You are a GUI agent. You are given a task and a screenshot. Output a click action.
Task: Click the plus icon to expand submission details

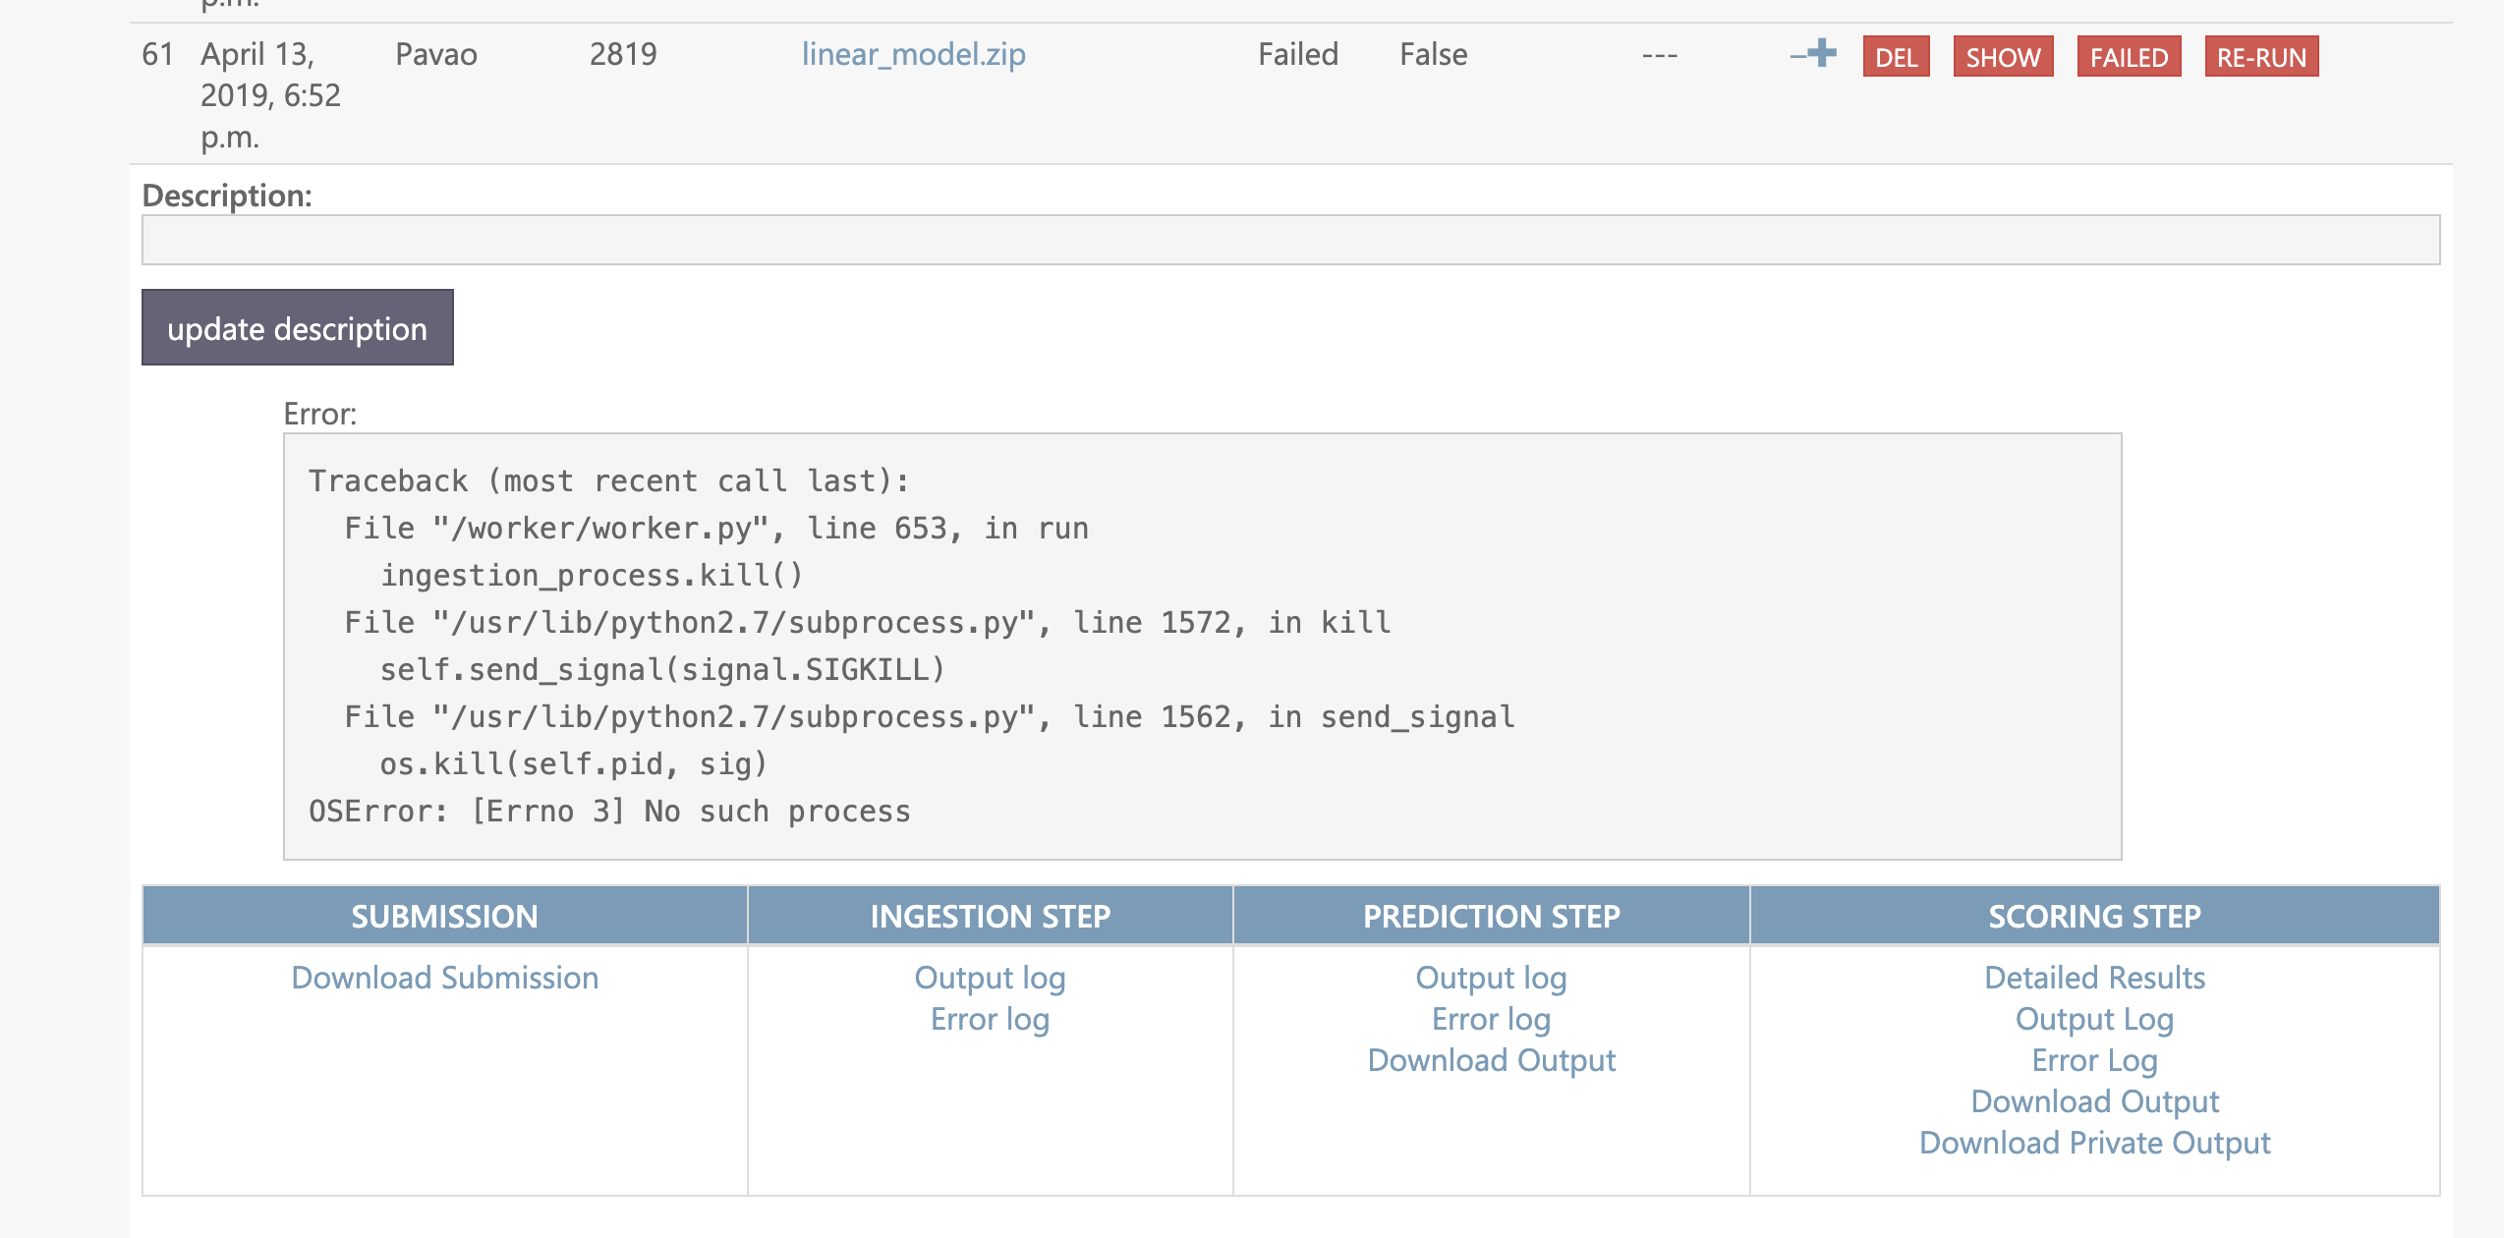click(1821, 56)
